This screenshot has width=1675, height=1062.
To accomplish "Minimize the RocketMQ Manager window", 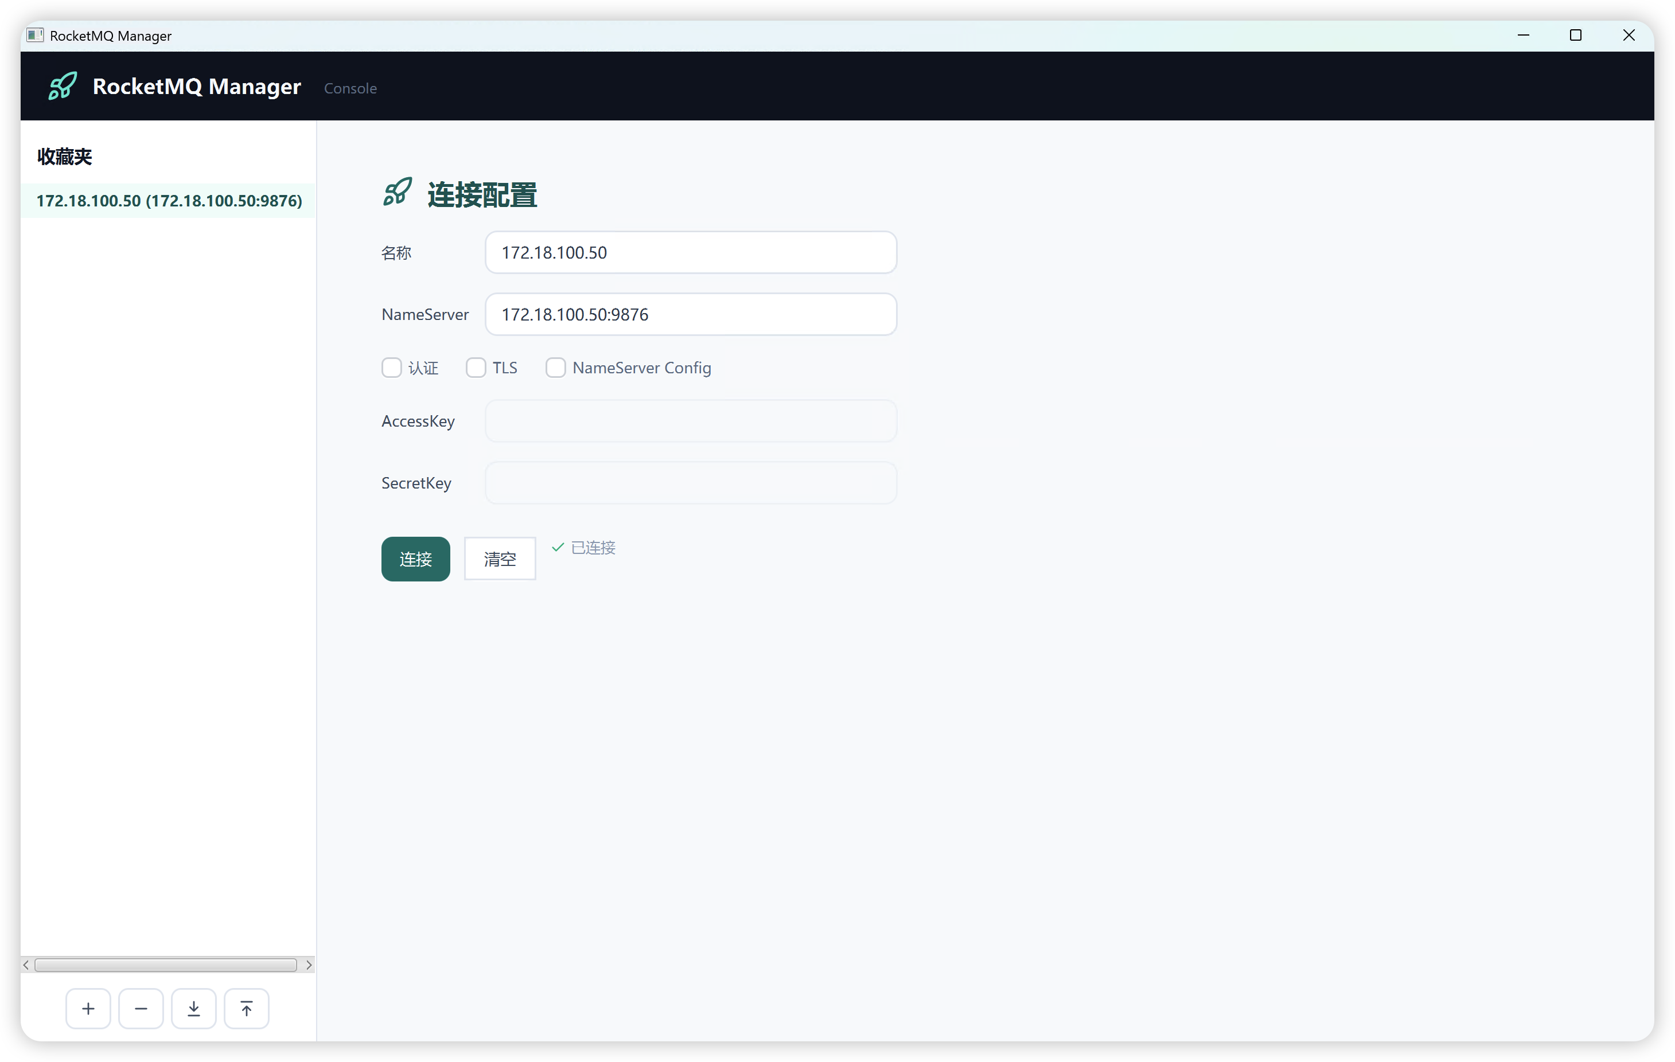I will pos(1524,35).
